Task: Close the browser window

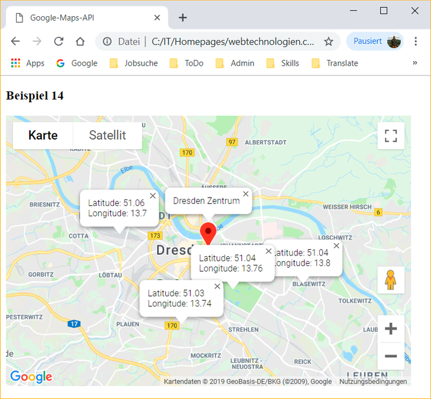Action: click(415, 11)
